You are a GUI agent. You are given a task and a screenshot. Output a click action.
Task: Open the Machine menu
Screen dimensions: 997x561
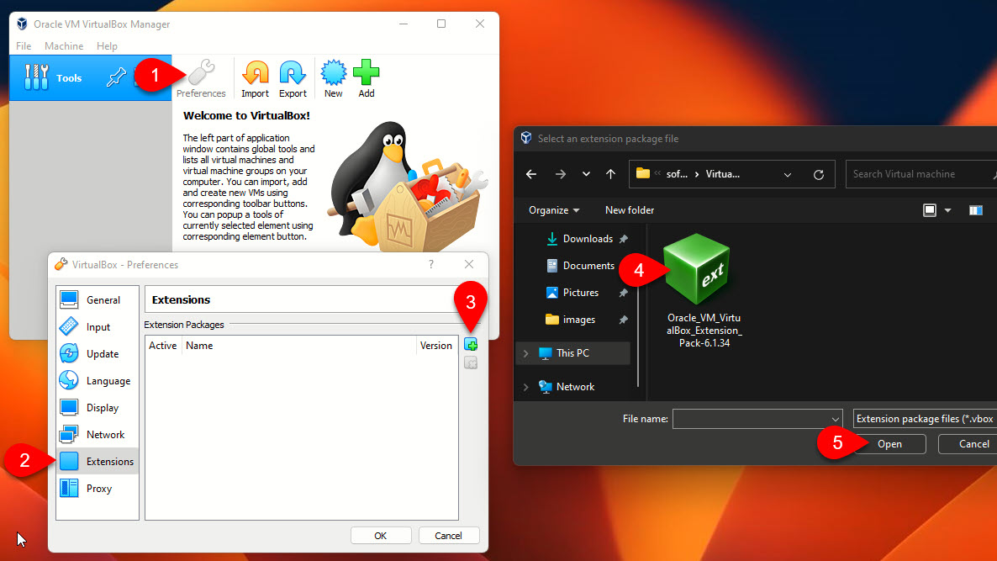(x=63, y=45)
